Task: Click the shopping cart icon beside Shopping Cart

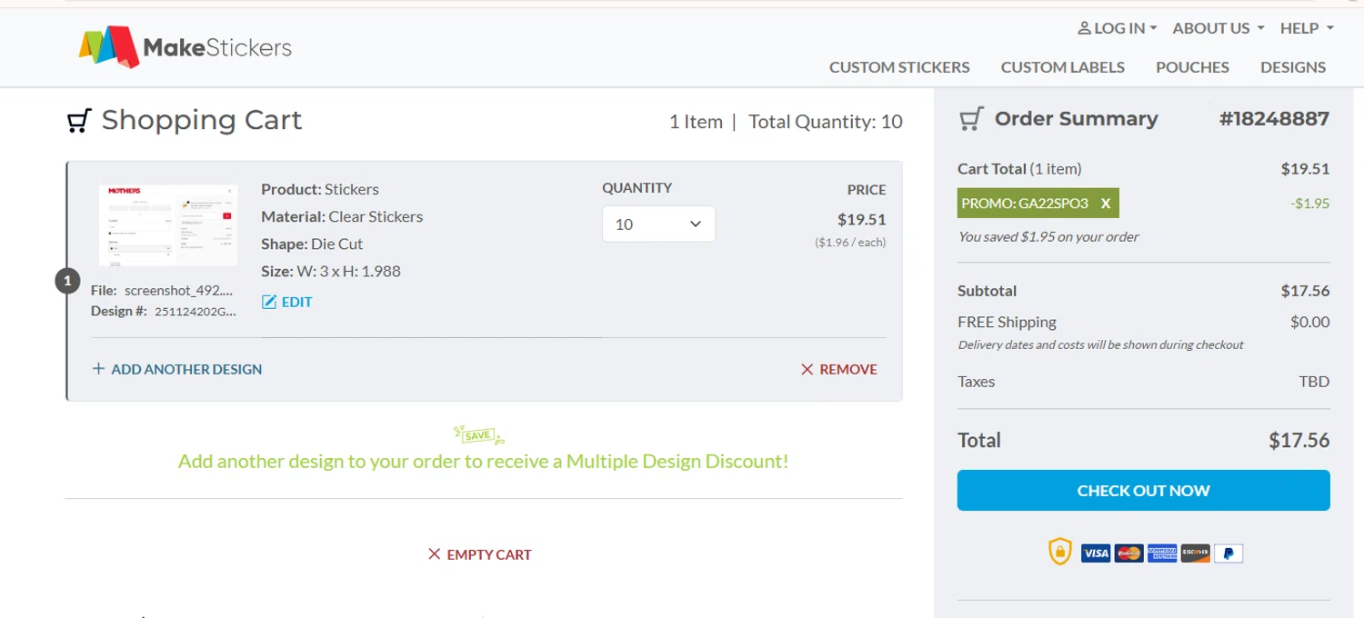Action: tap(80, 121)
